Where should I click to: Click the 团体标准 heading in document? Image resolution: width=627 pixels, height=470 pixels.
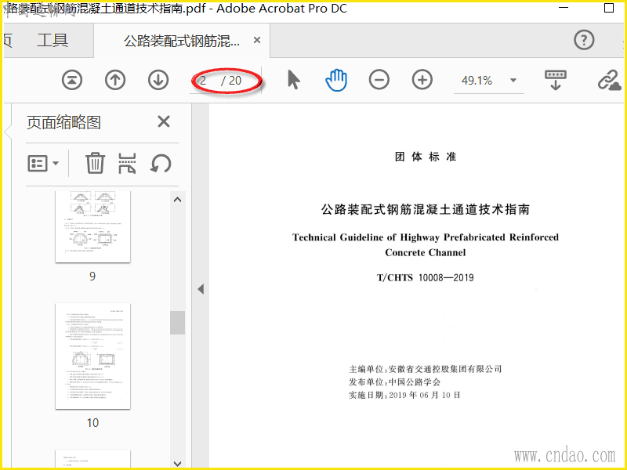(425, 156)
